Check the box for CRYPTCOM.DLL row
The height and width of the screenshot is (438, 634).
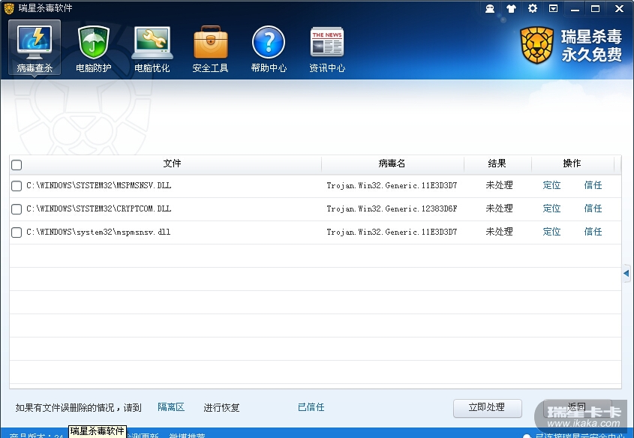[17, 209]
